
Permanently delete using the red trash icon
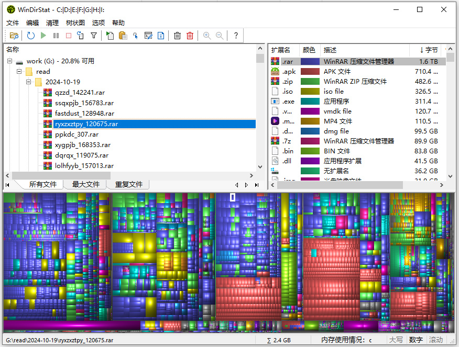pyautogui.click(x=190, y=36)
